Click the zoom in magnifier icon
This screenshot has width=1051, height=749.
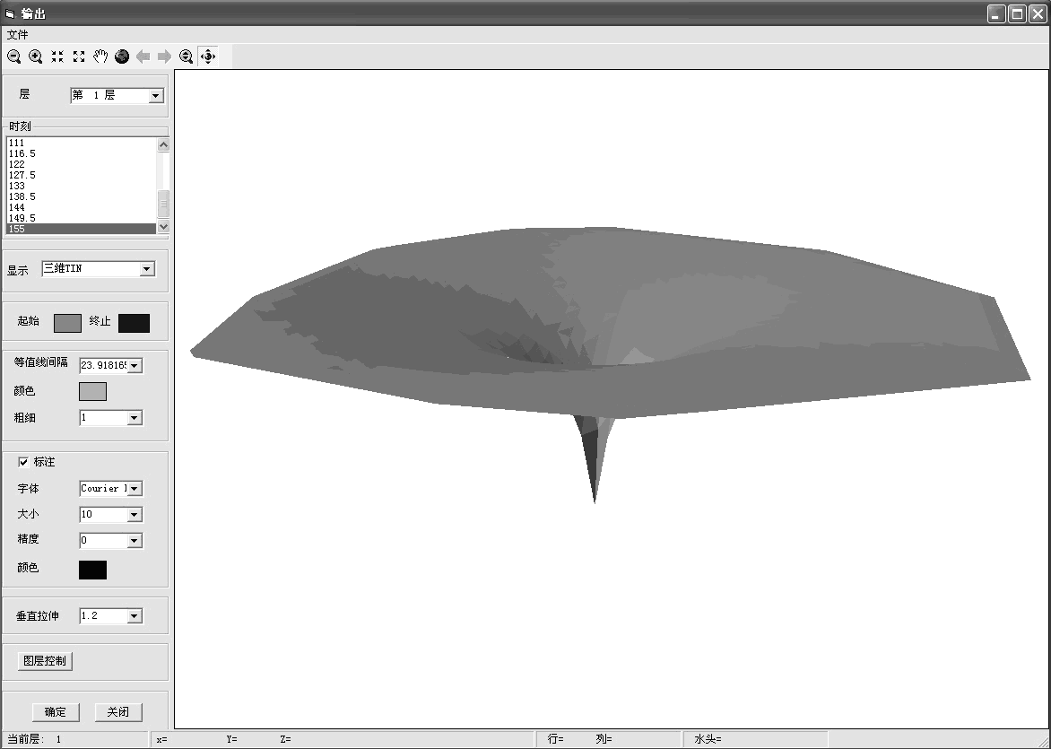click(x=36, y=57)
